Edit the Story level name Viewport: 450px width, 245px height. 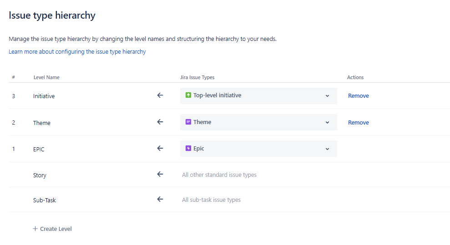coord(40,175)
